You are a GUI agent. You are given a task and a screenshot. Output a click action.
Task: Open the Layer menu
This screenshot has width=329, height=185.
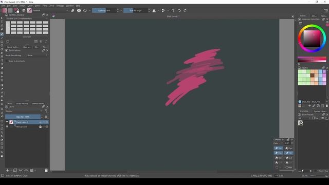click(x=30, y=6)
